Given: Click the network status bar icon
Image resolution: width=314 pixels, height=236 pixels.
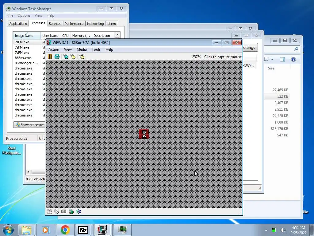Looking at the screenshot, I should 71,211.
